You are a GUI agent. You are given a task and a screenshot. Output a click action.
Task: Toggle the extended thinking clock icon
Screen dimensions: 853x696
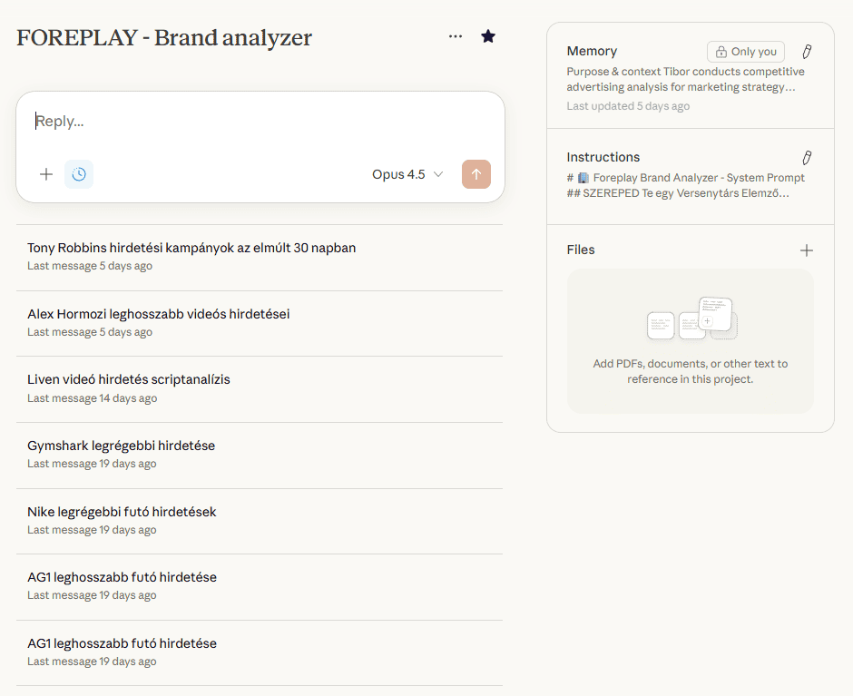(79, 174)
